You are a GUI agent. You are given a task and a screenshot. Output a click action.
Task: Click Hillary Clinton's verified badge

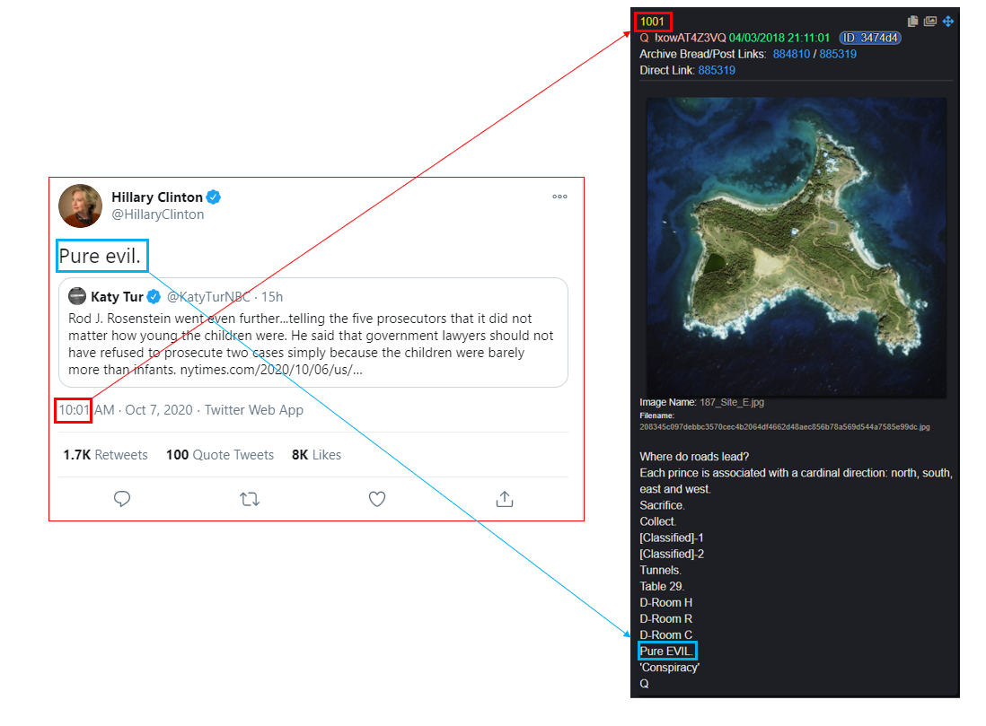[214, 197]
